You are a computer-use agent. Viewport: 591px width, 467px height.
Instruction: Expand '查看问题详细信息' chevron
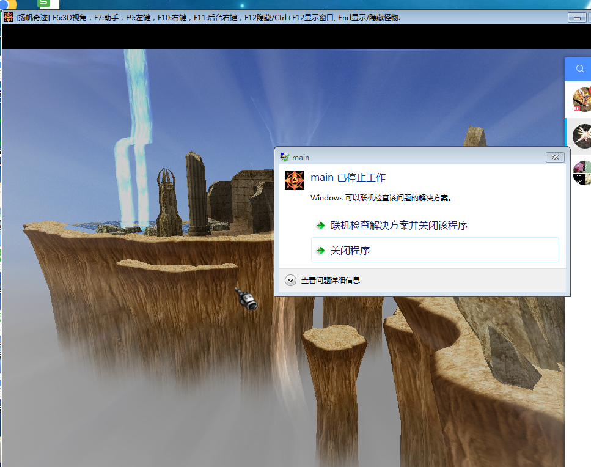pos(290,281)
